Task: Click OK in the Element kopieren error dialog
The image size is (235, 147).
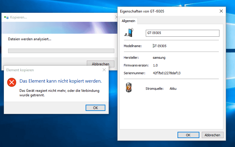Action: [95, 108]
